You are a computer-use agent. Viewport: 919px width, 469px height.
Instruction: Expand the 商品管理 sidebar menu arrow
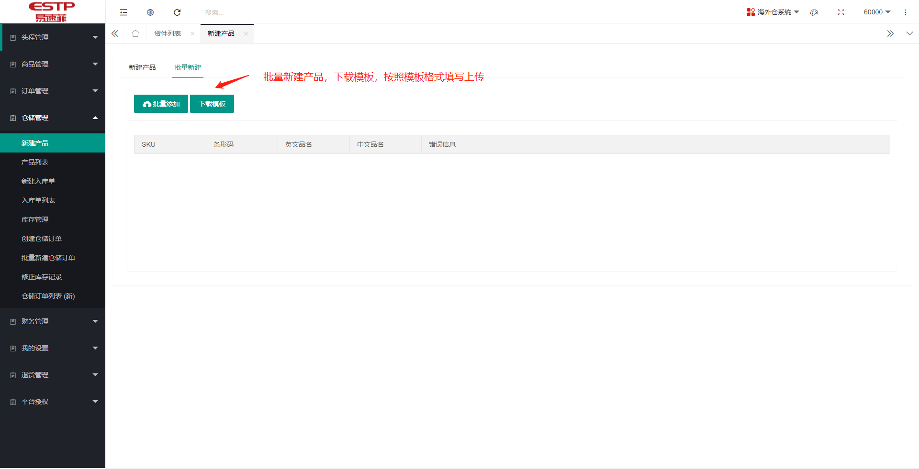95,64
